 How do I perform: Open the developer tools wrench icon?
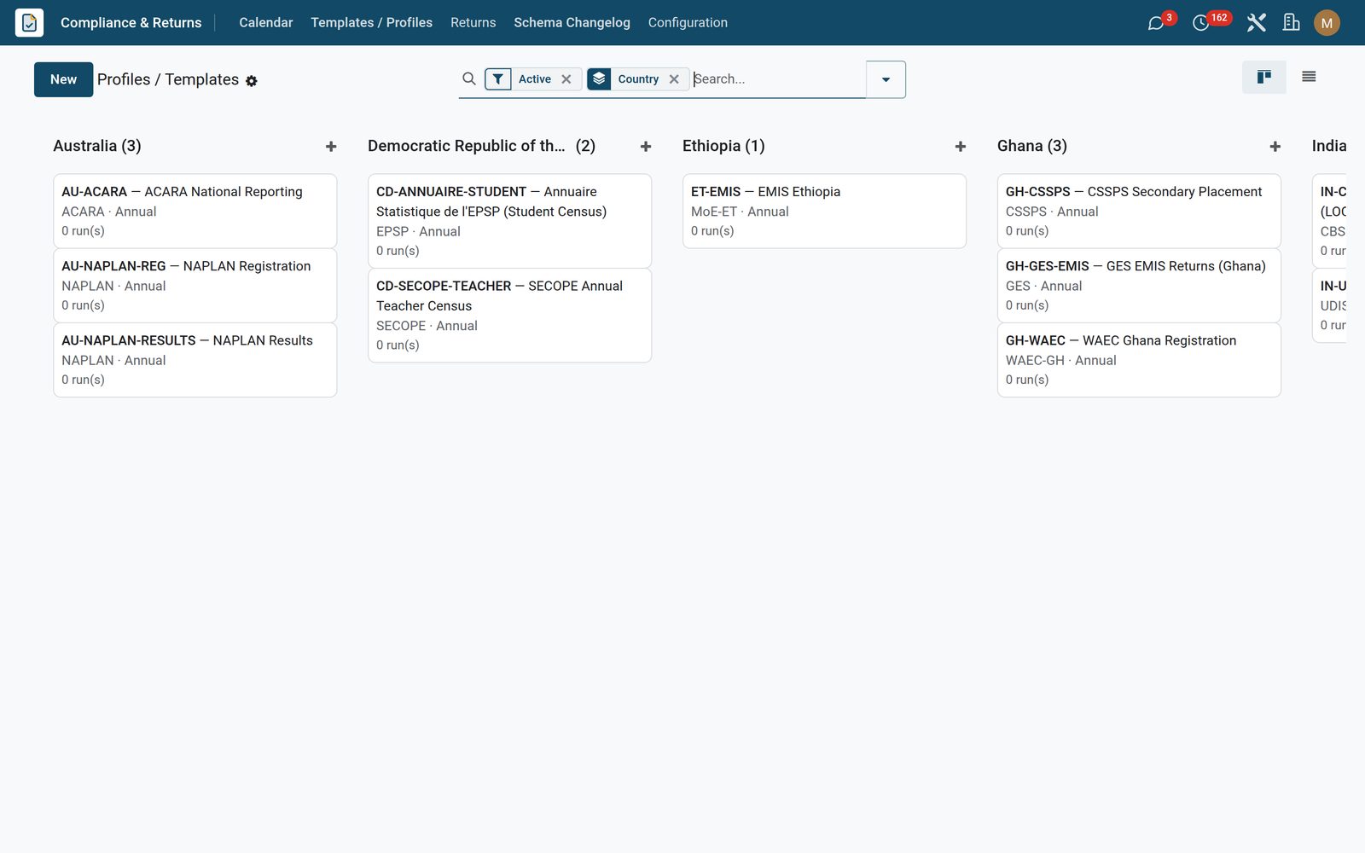click(x=1256, y=23)
